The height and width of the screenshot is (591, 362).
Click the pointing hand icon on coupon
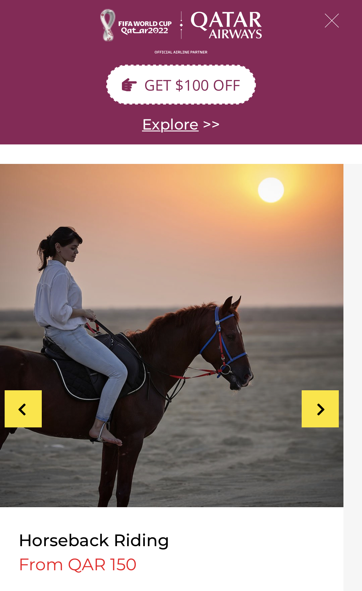pos(129,85)
